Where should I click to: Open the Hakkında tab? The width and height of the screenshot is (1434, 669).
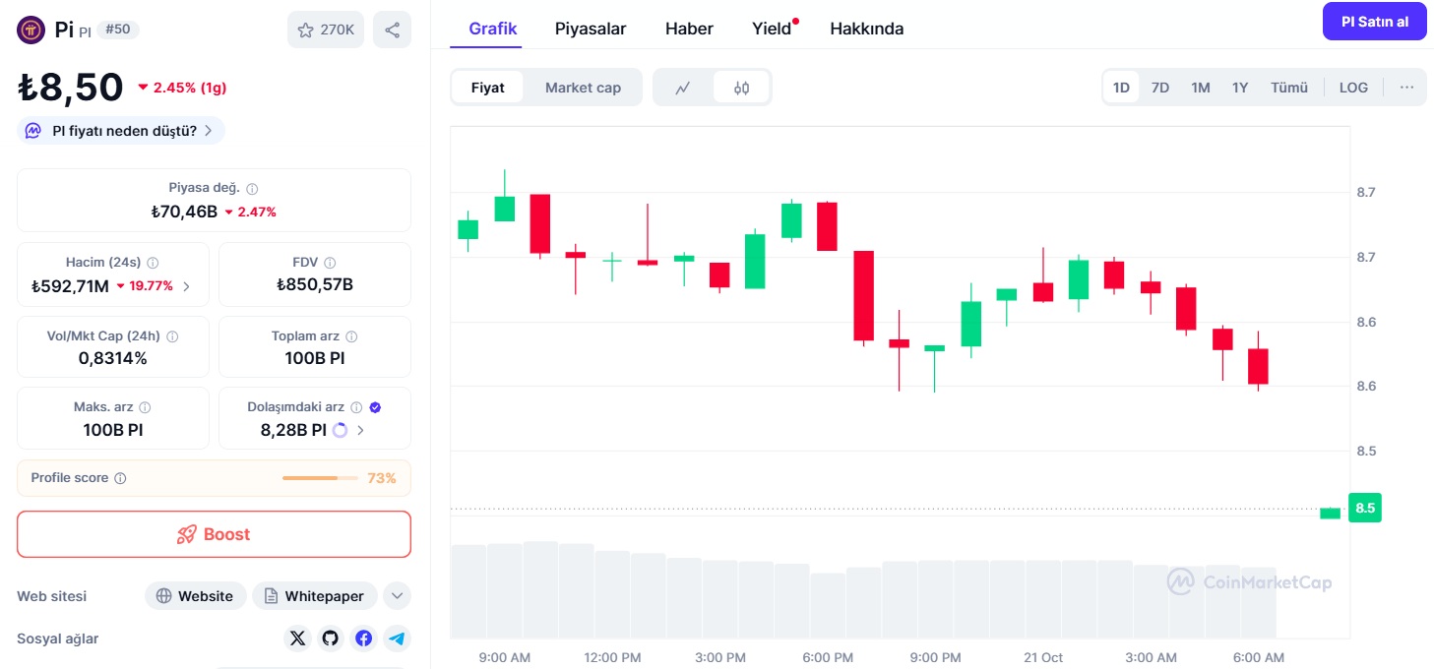(x=867, y=29)
